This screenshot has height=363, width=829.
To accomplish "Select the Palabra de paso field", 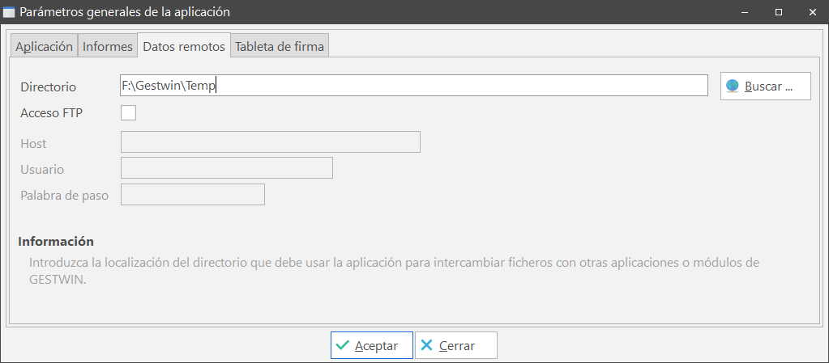I will tap(192, 195).
